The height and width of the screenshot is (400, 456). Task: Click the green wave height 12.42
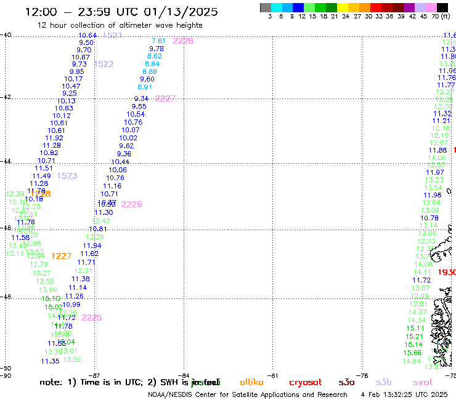tap(101, 221)
